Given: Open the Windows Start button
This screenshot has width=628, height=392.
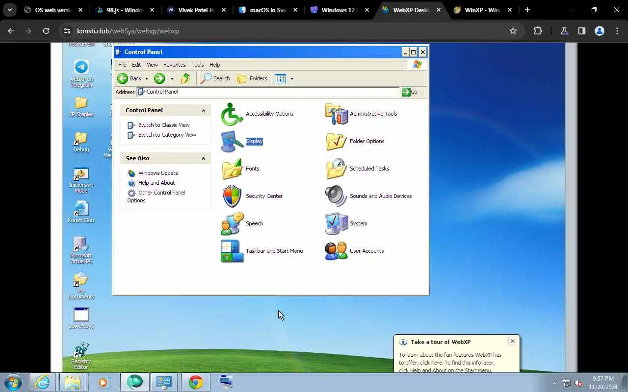Looking at the screenshot, I should click(13, 382).
